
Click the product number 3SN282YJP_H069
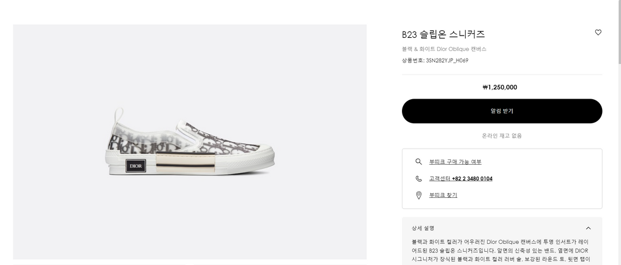(443, 60)
